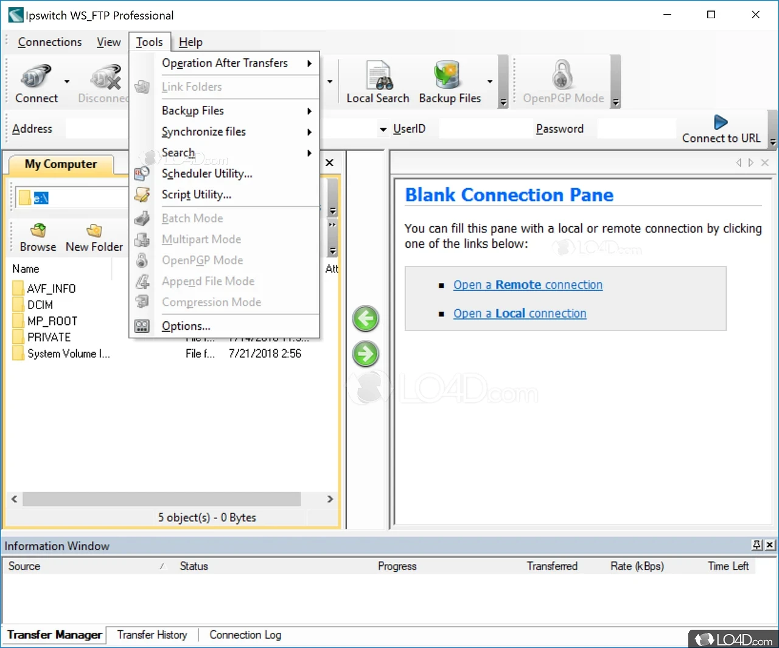The width and height of the screenshot is (779, 648).
Task: Click the Options menu icon
Action: pos(142,326)
